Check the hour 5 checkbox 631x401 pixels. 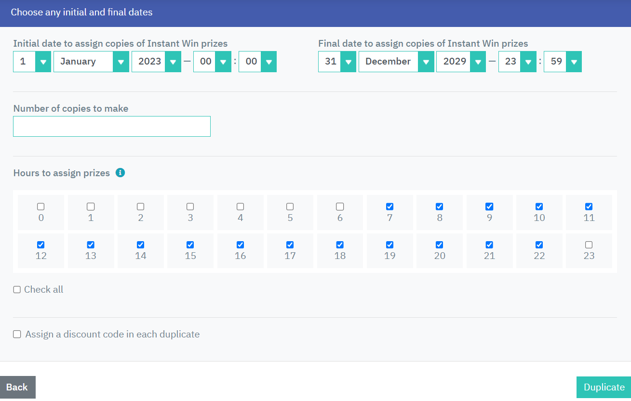[290, 207]
